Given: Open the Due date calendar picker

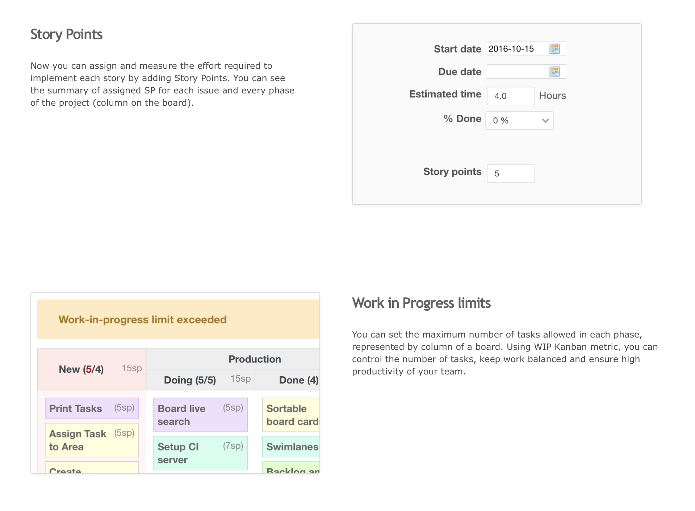Looking at the screenshot, I should pyautogui.click(x=554, y=72).
